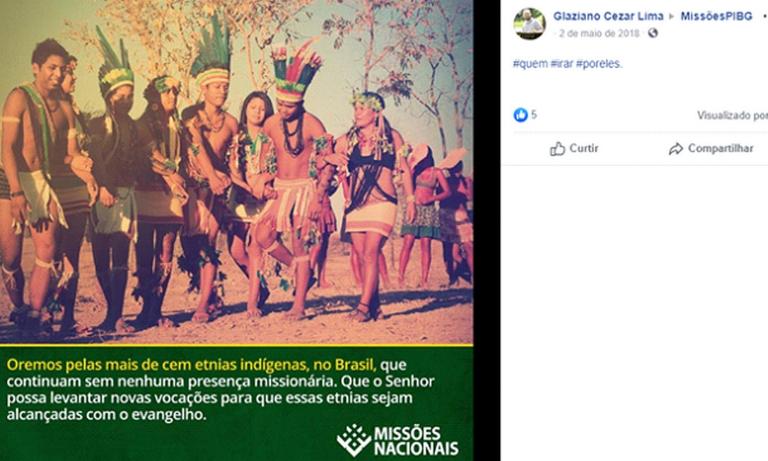
Task: Click the Curtir thumbs-up icon
Action: tap(557, 148)
